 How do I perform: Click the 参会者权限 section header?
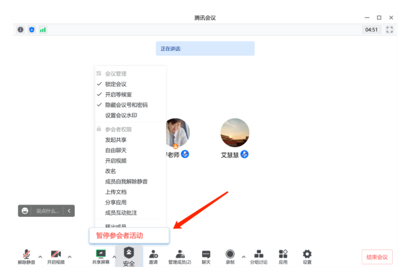click(118, 129)
